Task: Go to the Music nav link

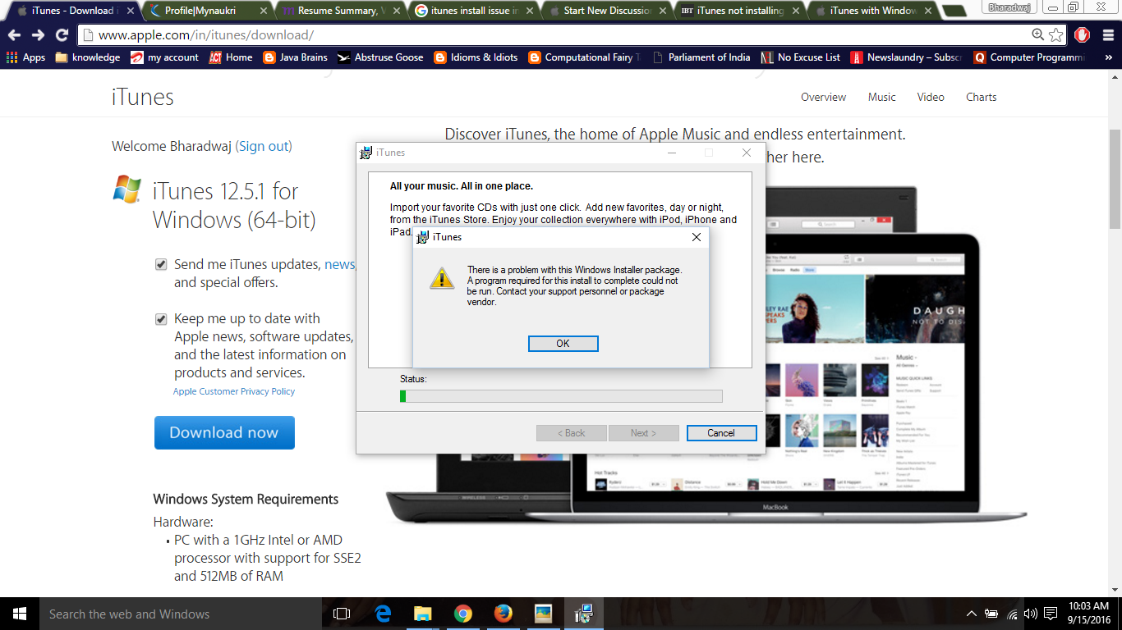Action: click(x=881, y=97)
